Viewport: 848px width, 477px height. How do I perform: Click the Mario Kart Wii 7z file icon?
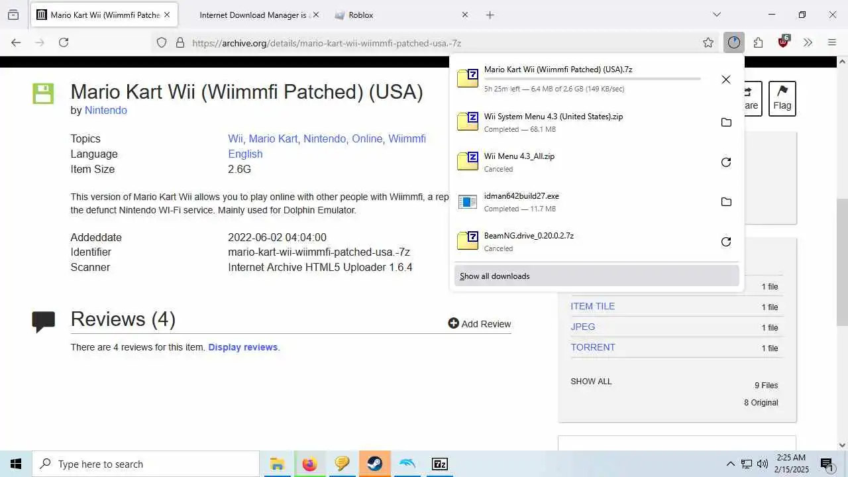click(468, 78)
